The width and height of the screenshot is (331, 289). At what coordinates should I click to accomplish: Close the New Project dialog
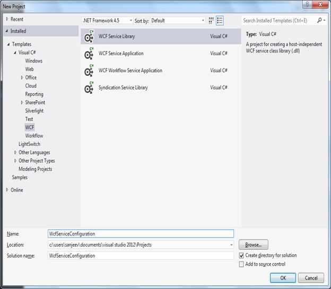[x=320, y=4]
